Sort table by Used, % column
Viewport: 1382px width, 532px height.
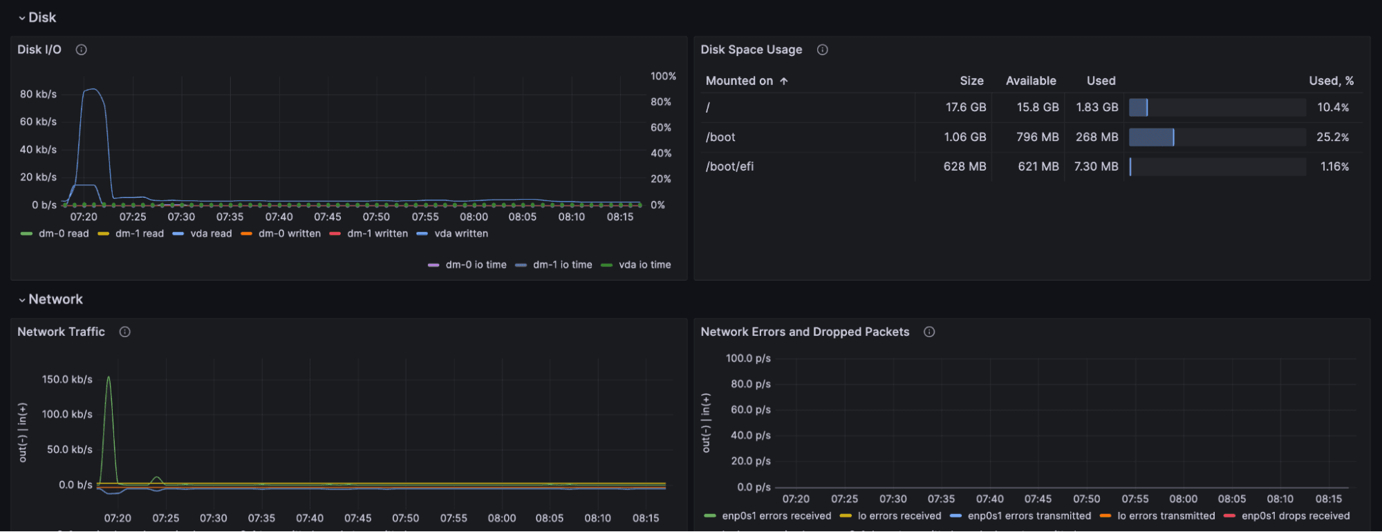[x=1332, y=81]
